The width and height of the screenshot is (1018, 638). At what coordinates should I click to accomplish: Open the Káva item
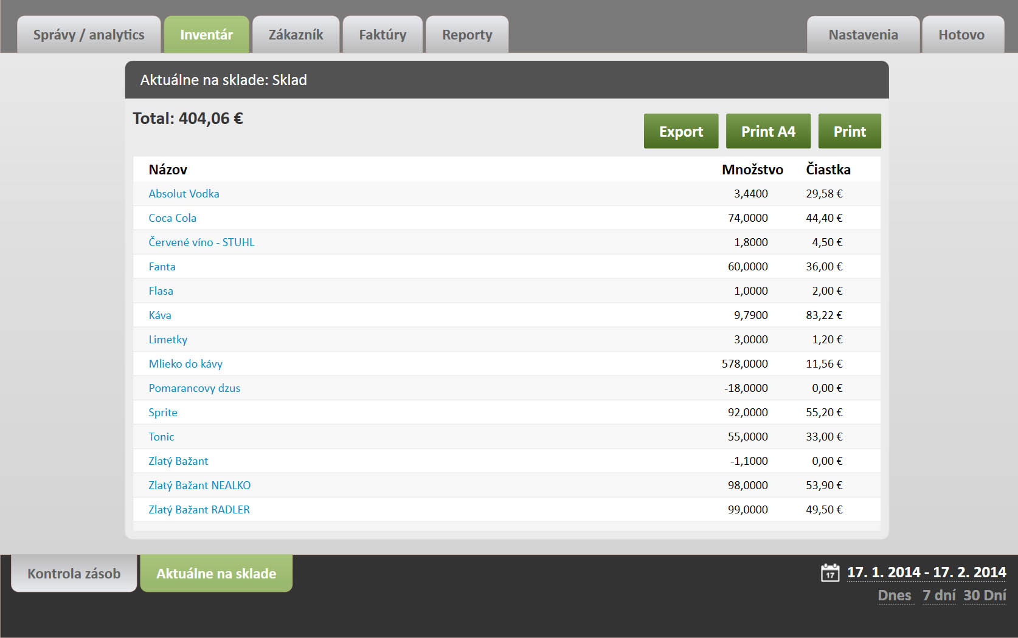coord(160,315)
